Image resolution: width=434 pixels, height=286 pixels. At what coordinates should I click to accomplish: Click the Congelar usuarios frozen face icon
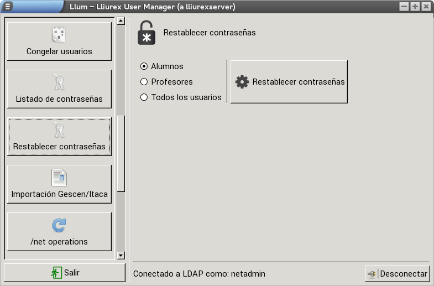tap(59, 35)
